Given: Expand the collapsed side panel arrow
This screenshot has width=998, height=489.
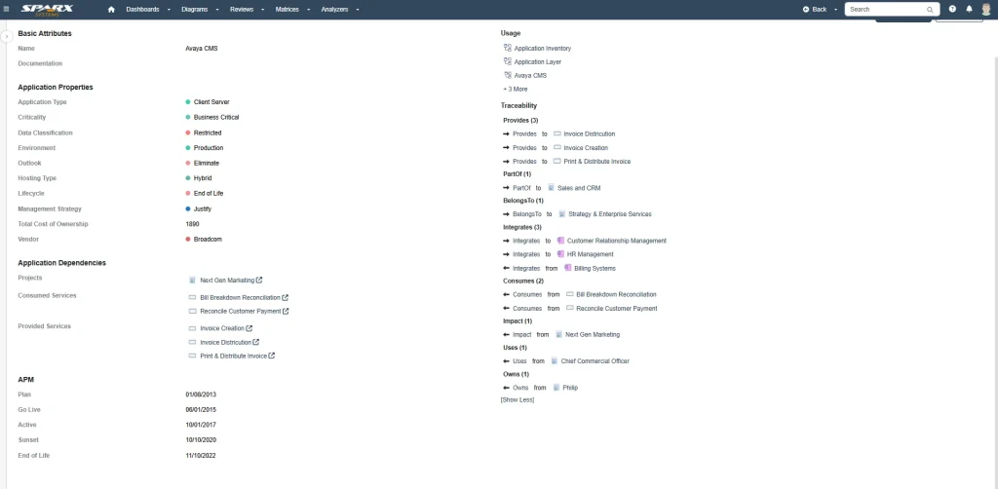Looking at the screenshot, I should [x=7, y=37].
